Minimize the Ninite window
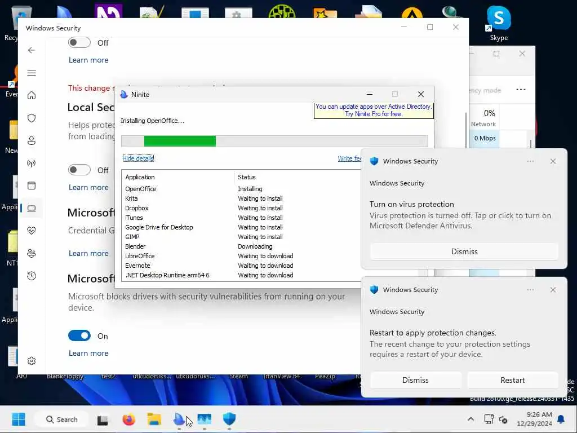577x433 pixels. pos(370,94)
